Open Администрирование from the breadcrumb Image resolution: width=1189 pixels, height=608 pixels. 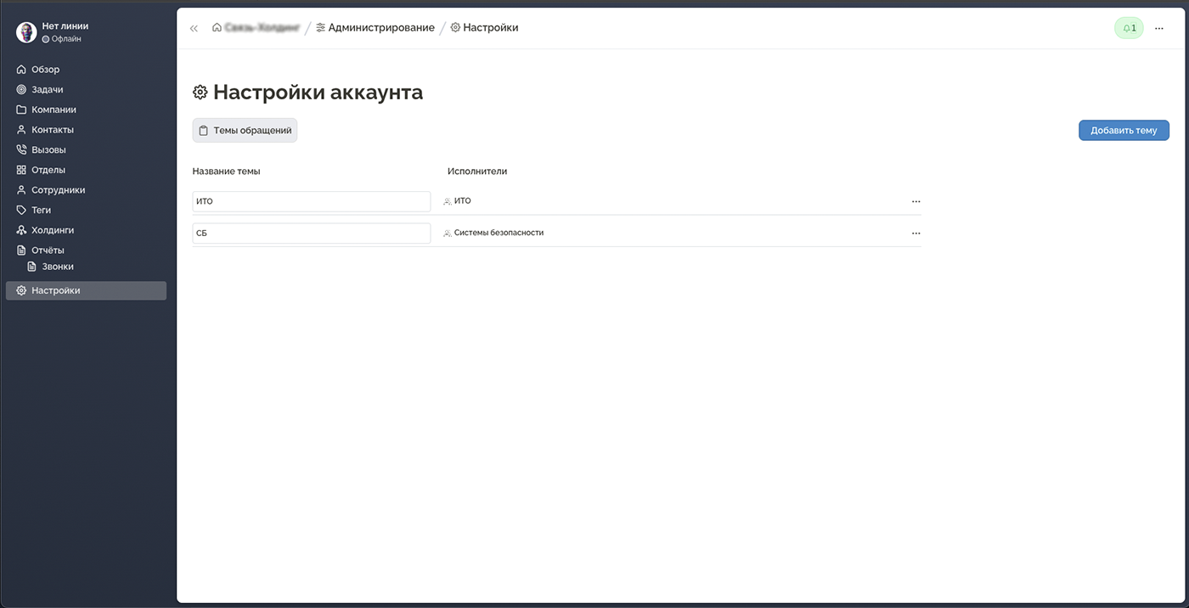[377, 27]
